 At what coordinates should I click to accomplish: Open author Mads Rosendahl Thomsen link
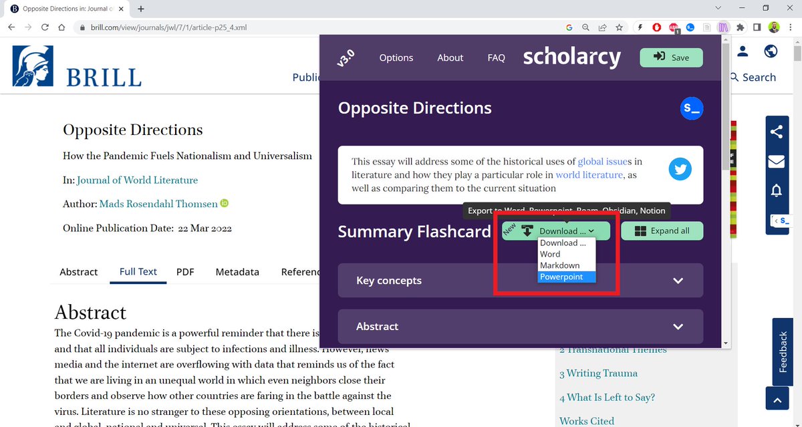click(159, 203)
